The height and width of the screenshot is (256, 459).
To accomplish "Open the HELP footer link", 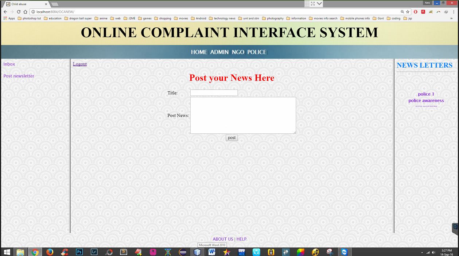I will pyautogui.click(x=241, y=239).
